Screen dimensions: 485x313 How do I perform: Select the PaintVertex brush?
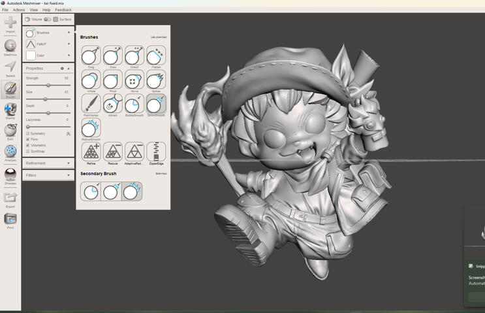[x=91, y=105]
